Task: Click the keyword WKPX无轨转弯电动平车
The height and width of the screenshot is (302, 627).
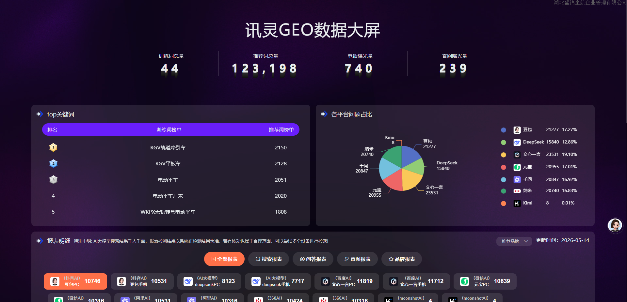Action: point(168,212)
